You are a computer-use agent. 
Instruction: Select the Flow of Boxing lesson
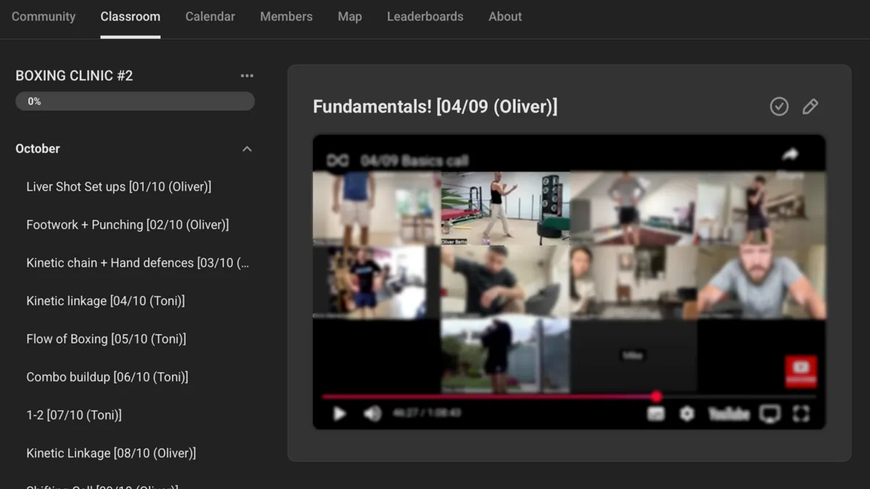coord(106,339)
